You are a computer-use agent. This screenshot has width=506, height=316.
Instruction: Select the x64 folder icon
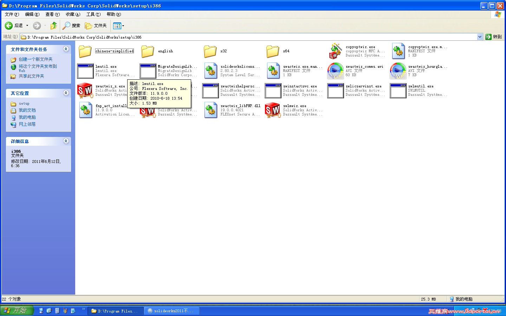[273, 51]
